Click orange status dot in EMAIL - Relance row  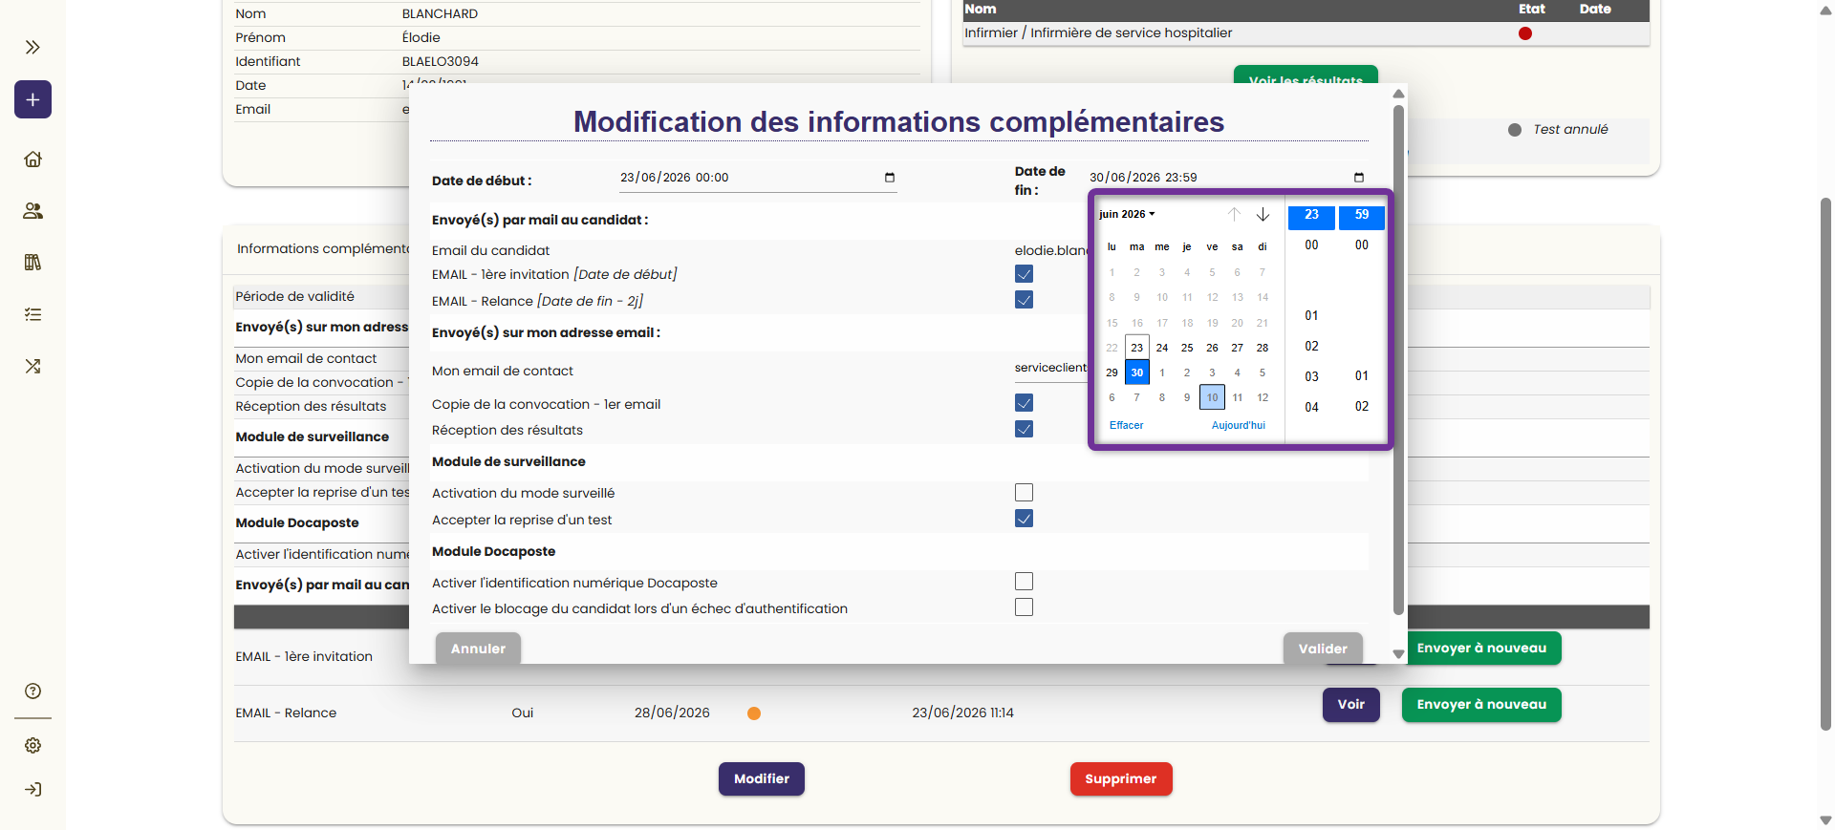(x=754, y=713)
